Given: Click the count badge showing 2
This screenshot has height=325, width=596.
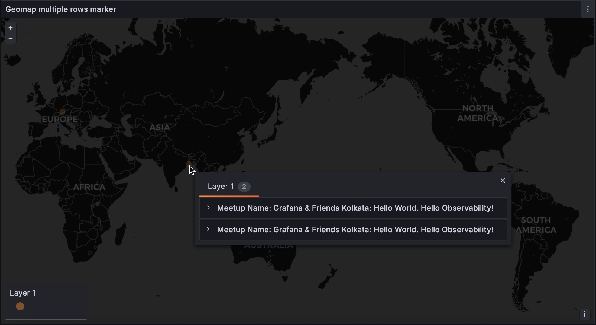Looking at the screenshot, I should (244, 187).
